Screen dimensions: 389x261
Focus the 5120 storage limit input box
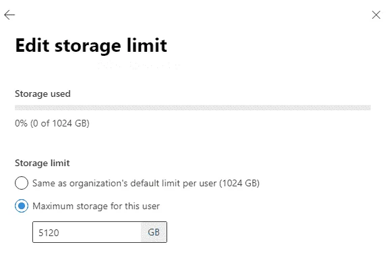coord(100,232)
